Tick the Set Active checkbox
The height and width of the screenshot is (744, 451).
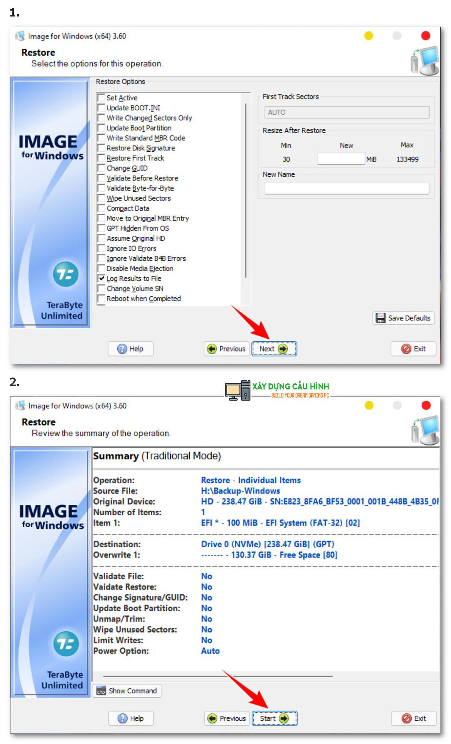point(101,97)
